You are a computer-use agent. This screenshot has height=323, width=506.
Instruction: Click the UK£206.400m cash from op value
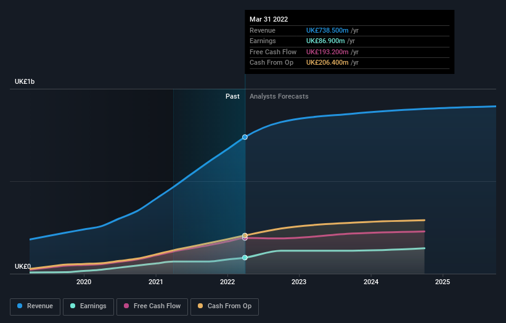(x=327, y=63)
